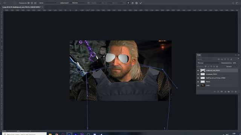Hide the bottom layer in the Layers panel

coord(198,85)
